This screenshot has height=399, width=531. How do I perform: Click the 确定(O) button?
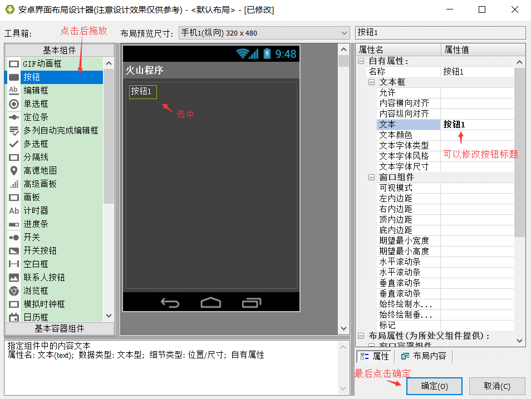tap(434, 386)
